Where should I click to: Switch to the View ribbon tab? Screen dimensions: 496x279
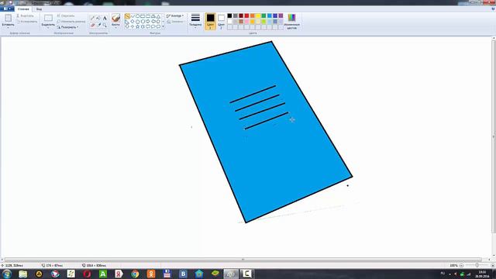tap(39, 9)
